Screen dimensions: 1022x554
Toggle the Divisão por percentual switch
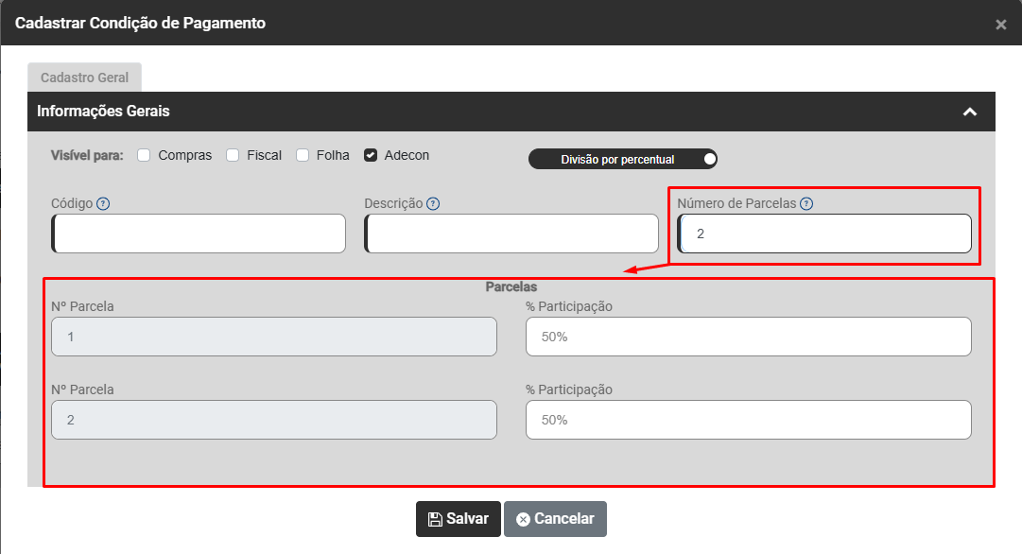709,159
